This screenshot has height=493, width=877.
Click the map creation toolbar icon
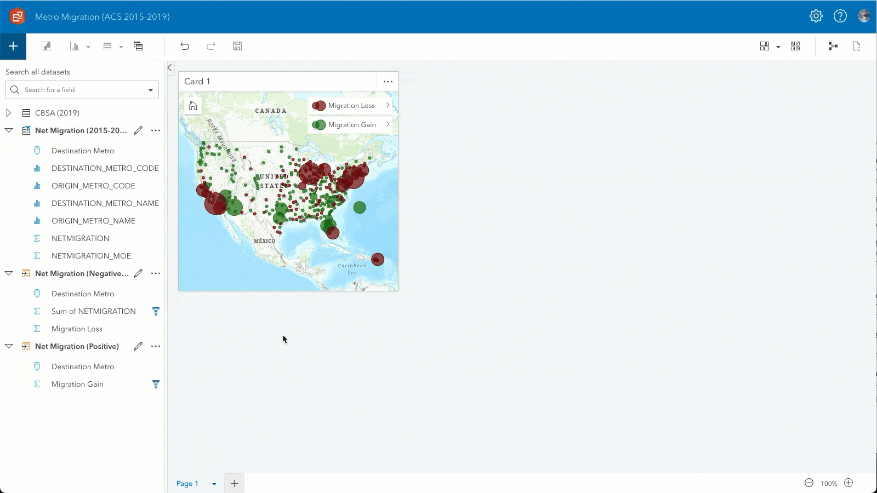(x=46, y=47)
